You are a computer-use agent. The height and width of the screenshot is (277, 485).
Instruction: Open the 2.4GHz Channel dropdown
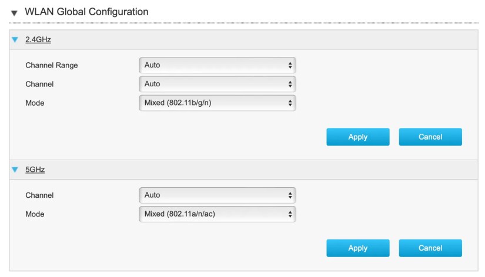217,84
